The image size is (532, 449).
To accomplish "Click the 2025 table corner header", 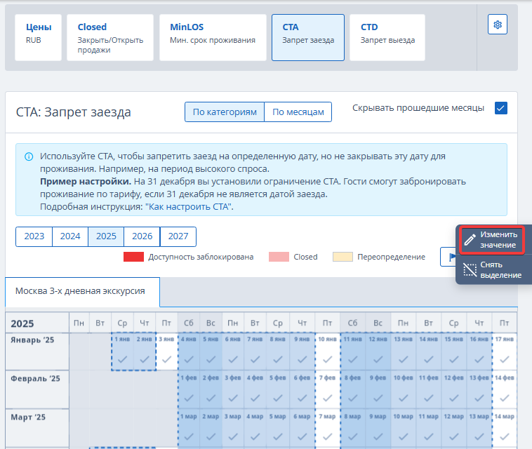I will point(37,323).
